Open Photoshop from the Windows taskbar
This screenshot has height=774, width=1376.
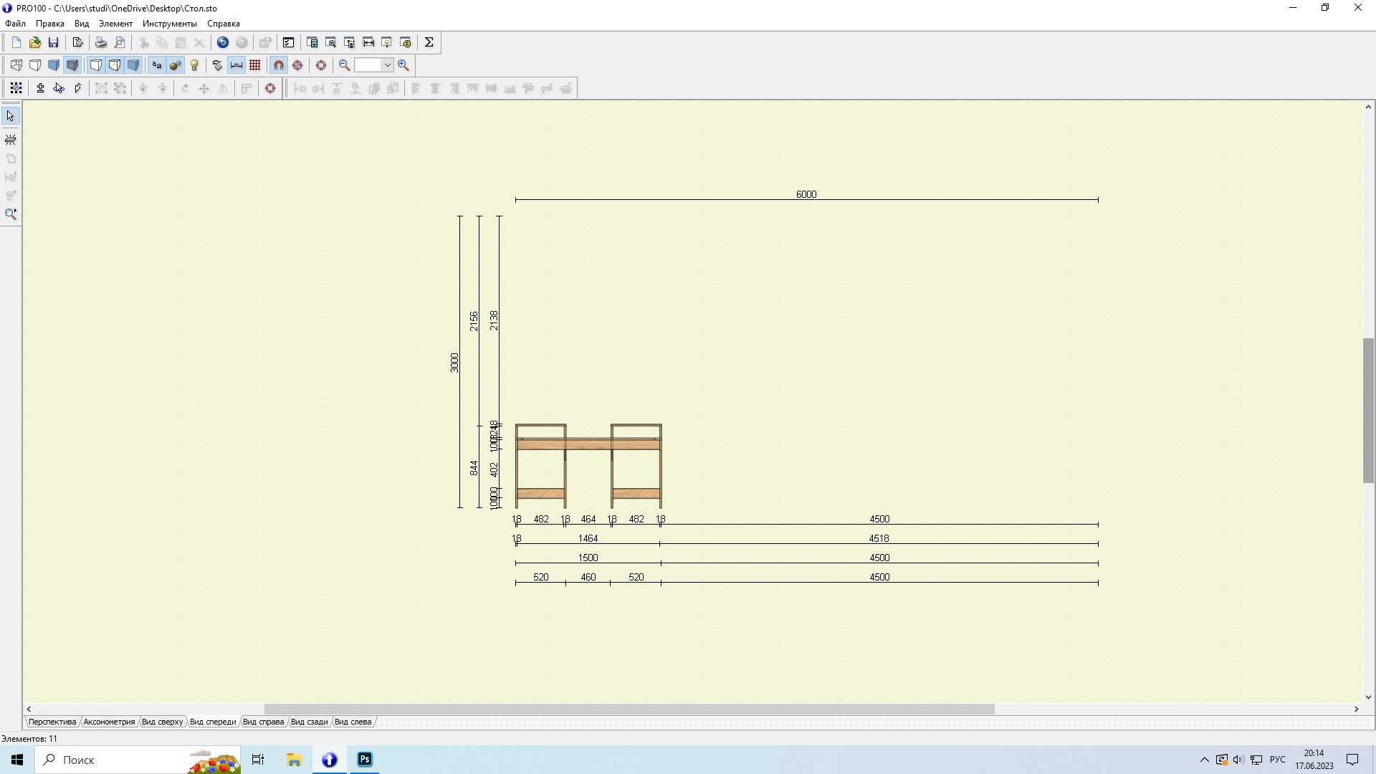[x=365, y=760]
